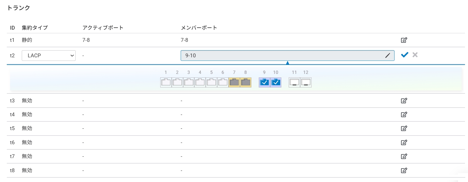
Task: Open the LACP aggregation type dropdown
Action: 48,56
